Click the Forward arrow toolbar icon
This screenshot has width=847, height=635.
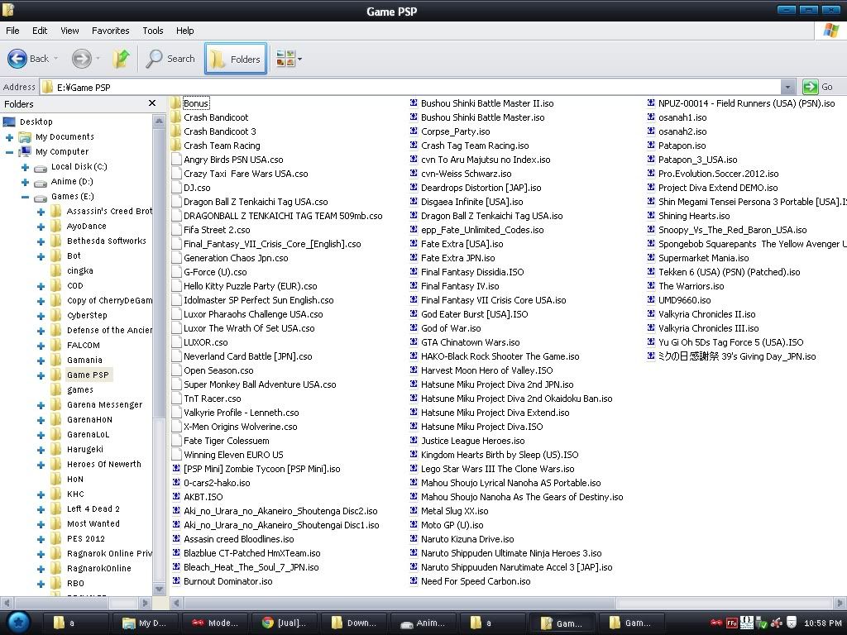click(82, 59)
